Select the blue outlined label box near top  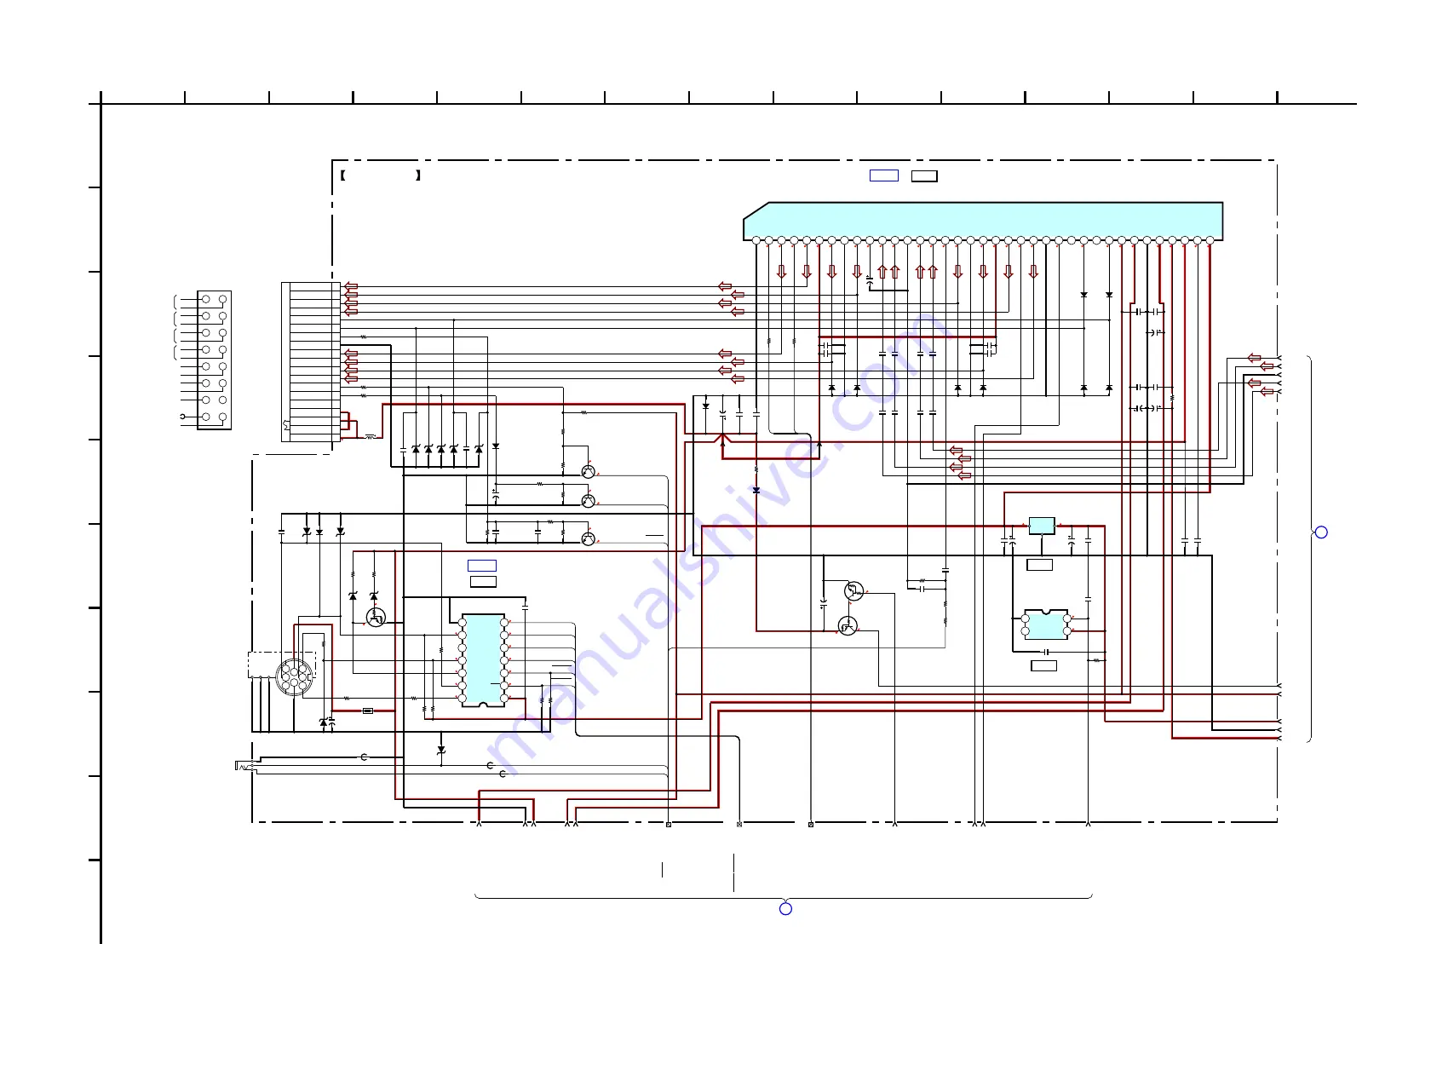coord(884,175)
